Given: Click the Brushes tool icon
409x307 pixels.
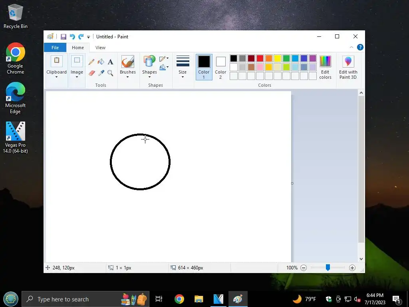Looking at the screenshot, I should tap(128, 62).
